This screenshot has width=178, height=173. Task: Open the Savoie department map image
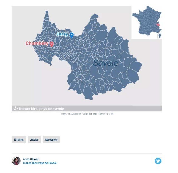(x=87, y=55)
